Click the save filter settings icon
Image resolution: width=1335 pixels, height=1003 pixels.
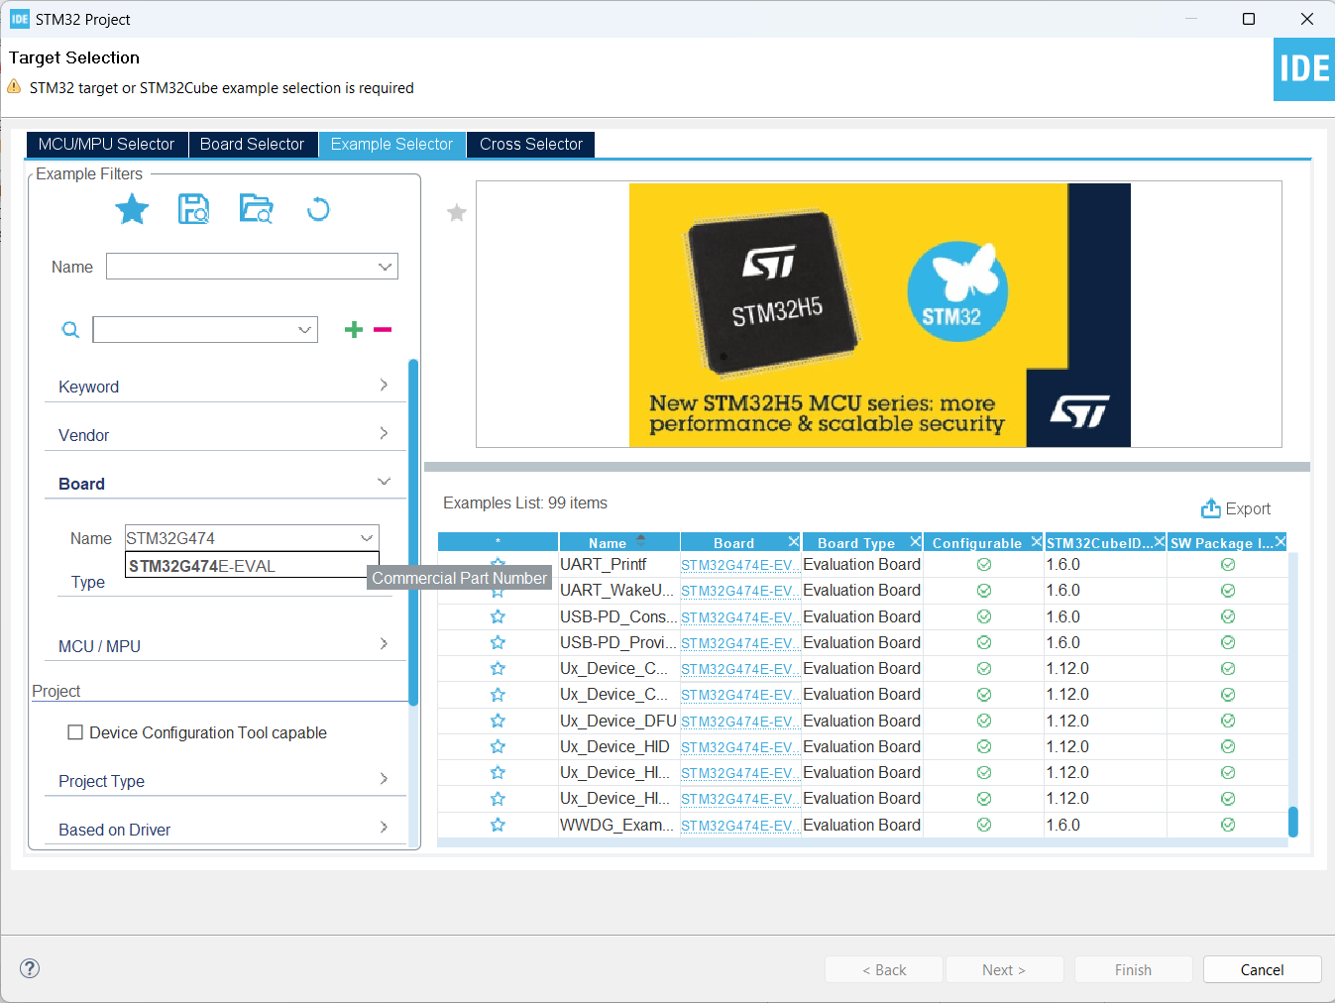193,209
